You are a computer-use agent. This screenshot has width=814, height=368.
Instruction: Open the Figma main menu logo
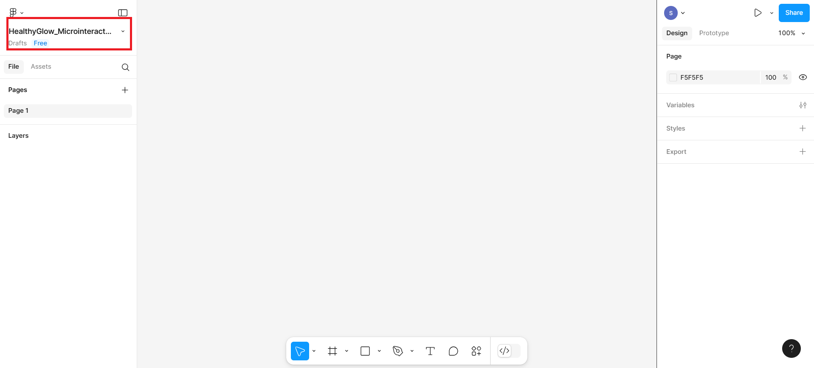13,13
